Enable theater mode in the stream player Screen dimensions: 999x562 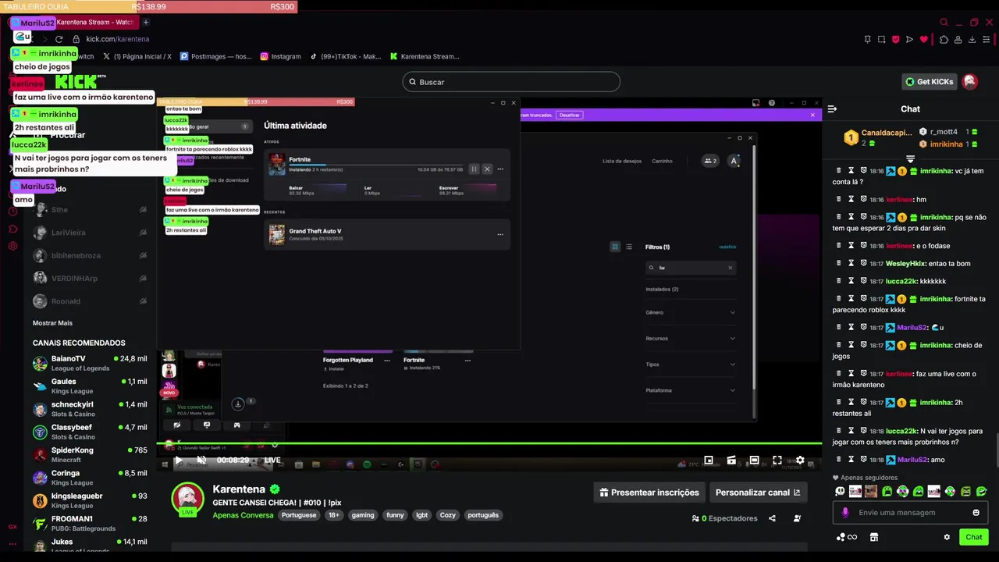(754, 461)
